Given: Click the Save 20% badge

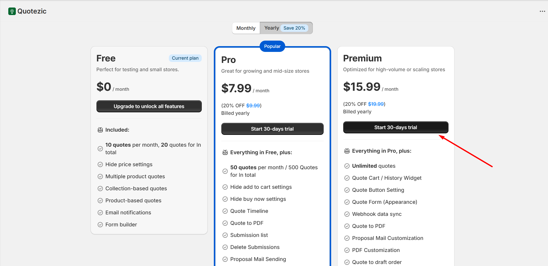Looking at the screenshot, I should (x=294, y=28).
